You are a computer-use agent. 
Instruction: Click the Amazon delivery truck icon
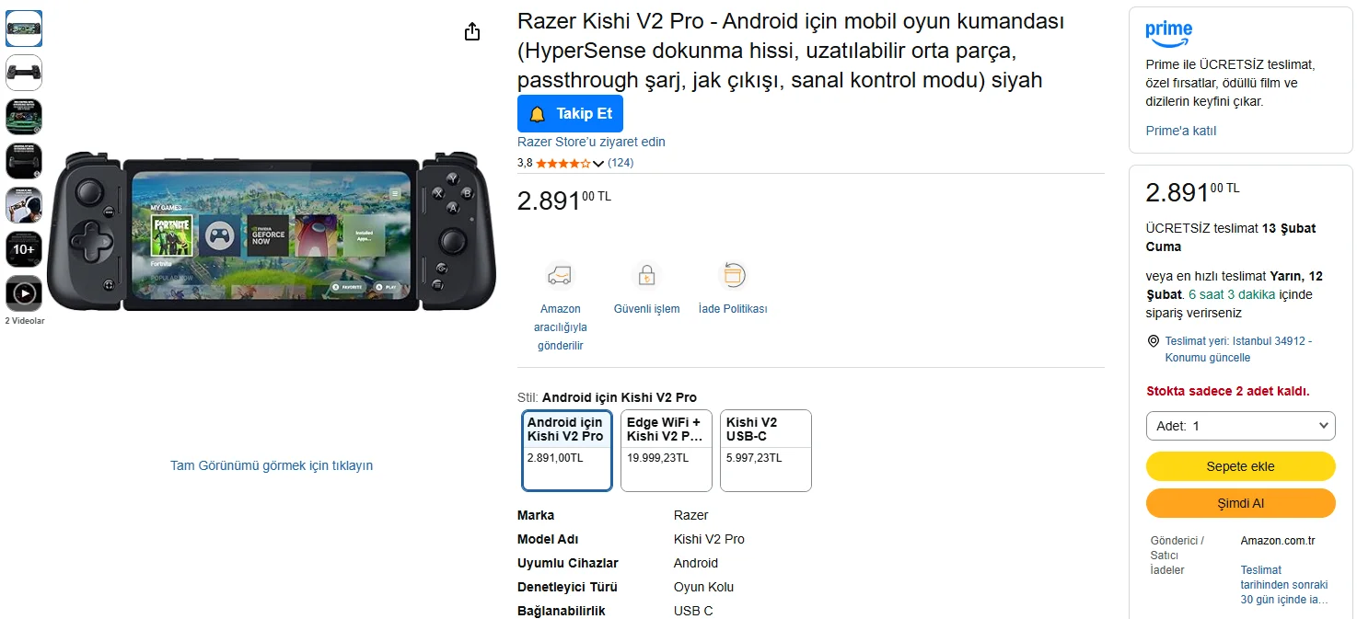pyautogui.click(x=560, y=275)
